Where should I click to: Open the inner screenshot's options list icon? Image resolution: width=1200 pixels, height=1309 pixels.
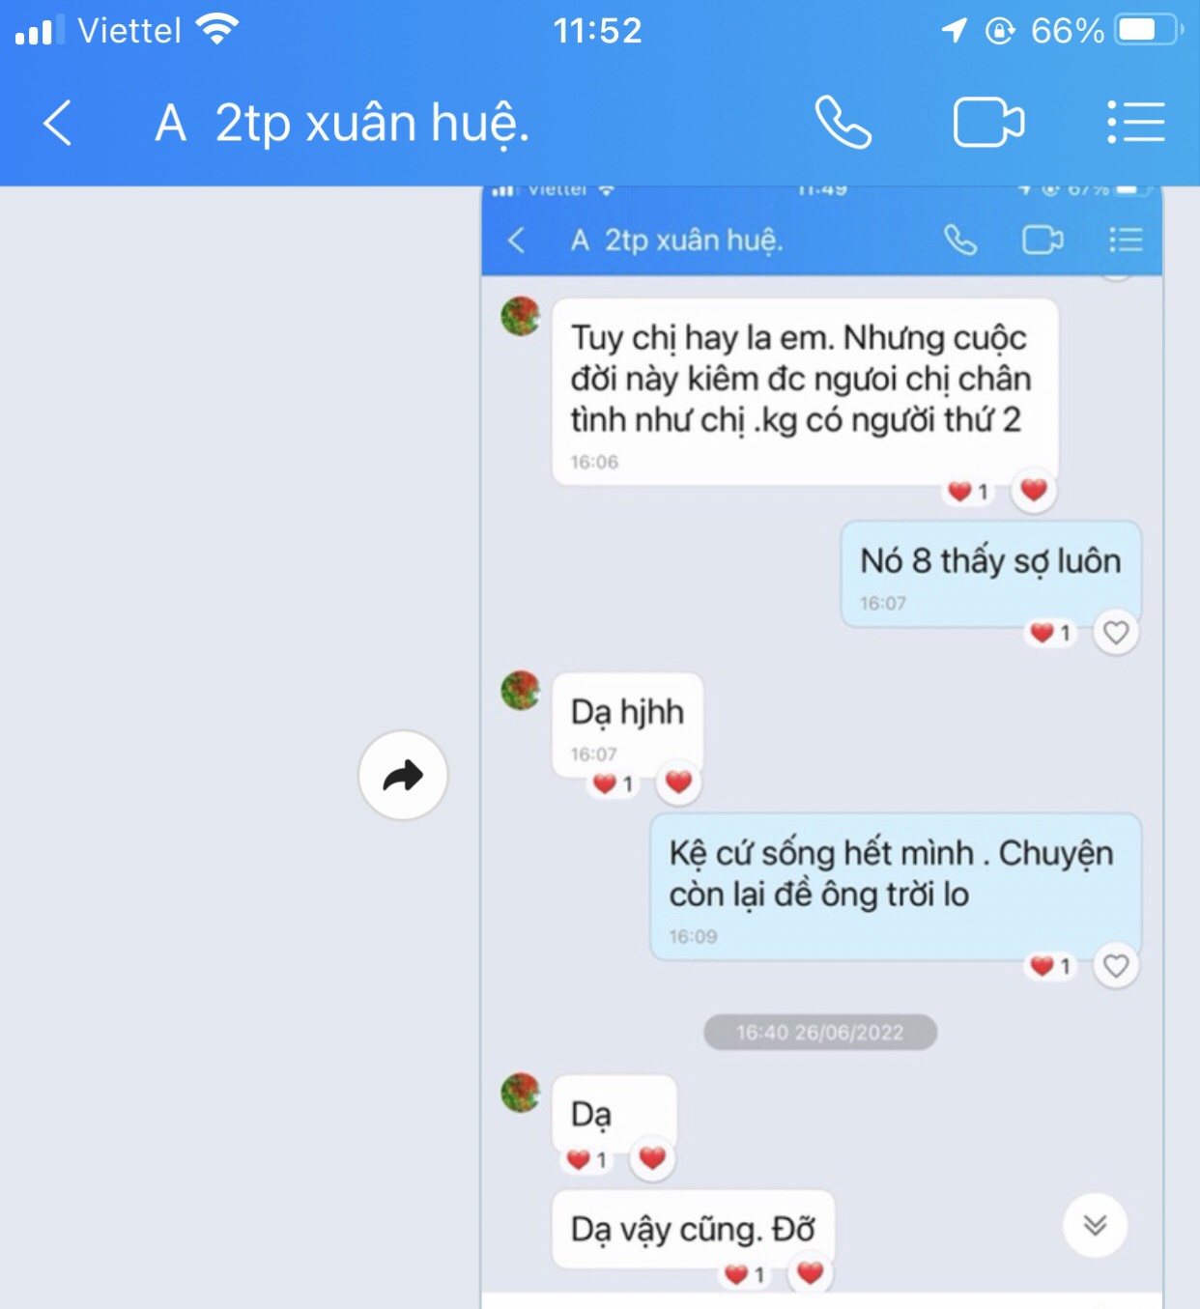pos(1126,240)
